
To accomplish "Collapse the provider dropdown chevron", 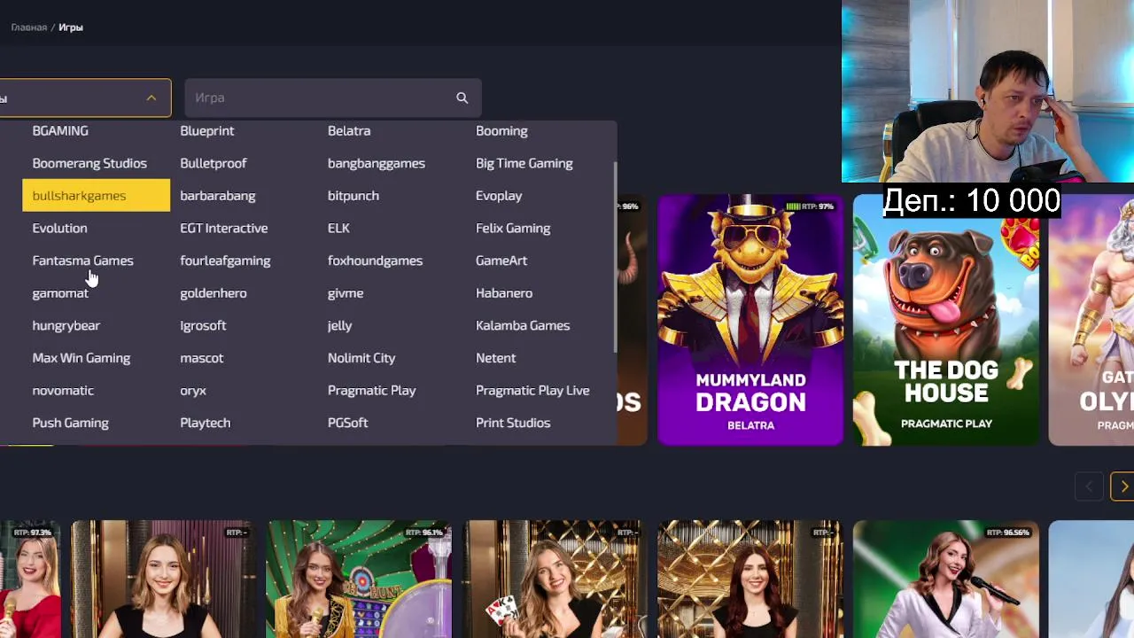I will (x=151, y=98).
